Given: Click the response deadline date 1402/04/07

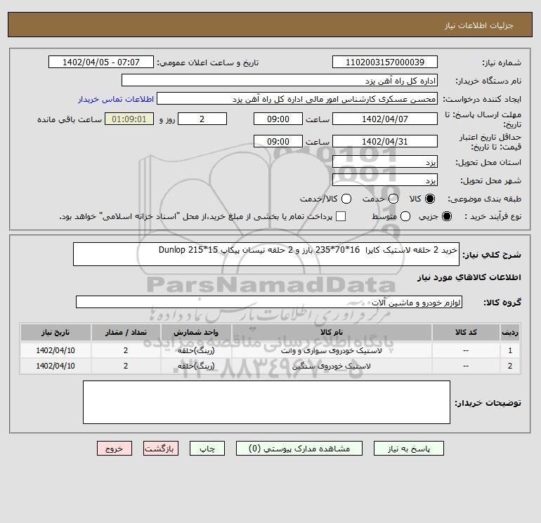Looking at the screenshot, I should pyautogui.click(x=385, y=119).
